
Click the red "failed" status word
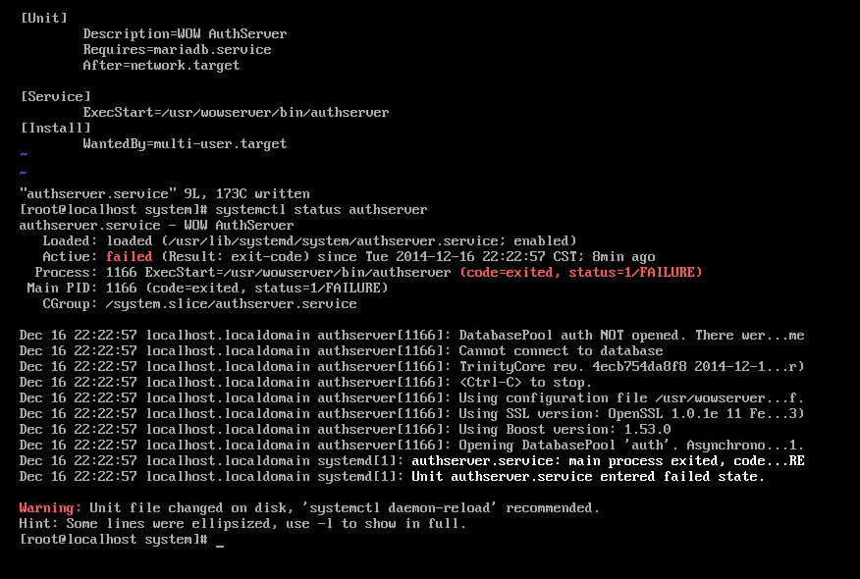tap(129, 256)
